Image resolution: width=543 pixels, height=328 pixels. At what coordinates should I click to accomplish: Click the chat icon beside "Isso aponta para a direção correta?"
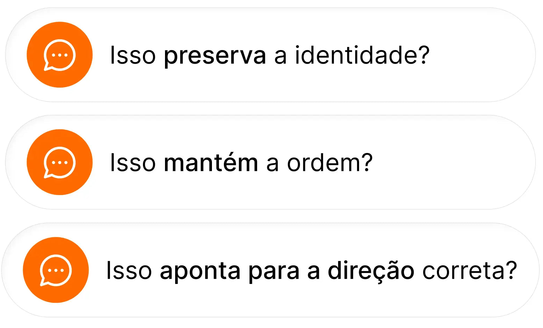click(x=56, y=270)
